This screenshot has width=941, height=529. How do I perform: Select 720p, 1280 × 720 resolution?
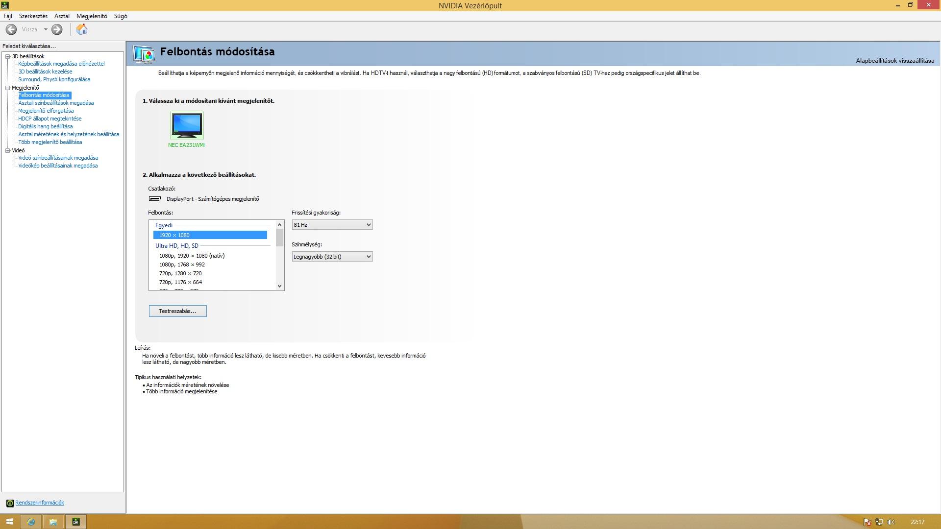180,273
